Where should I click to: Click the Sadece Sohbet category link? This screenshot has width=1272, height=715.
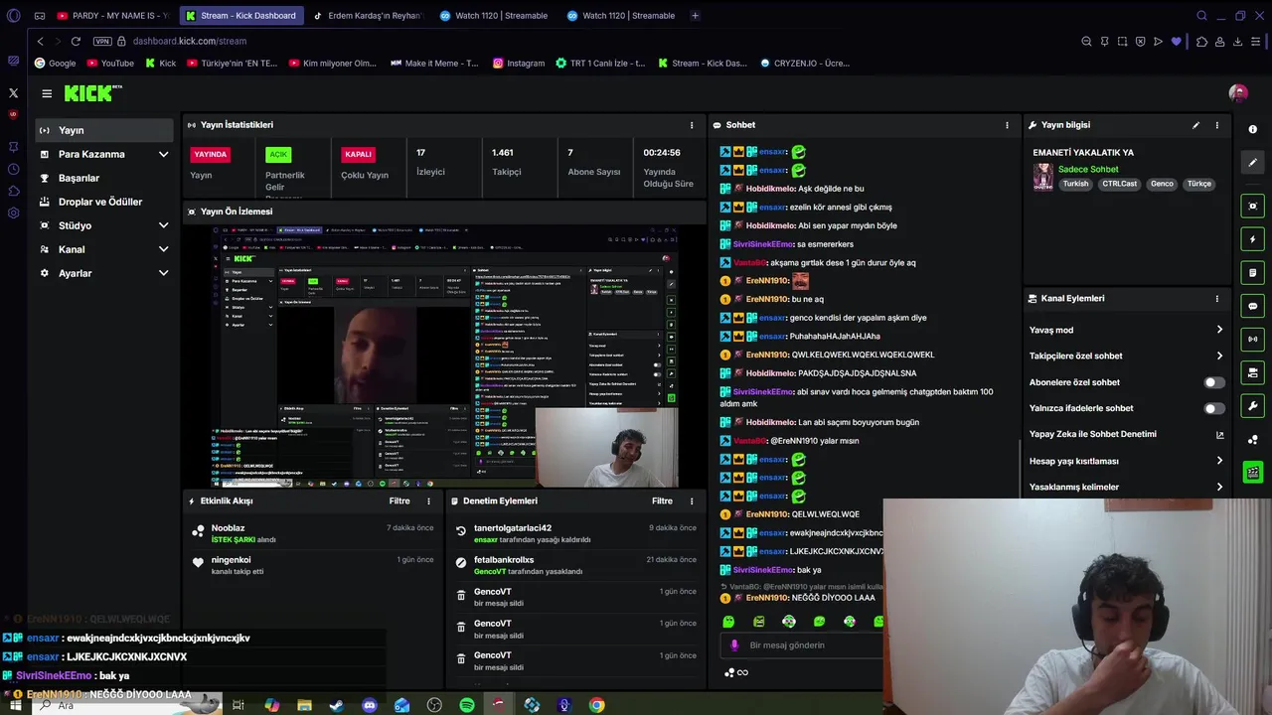1088,170
